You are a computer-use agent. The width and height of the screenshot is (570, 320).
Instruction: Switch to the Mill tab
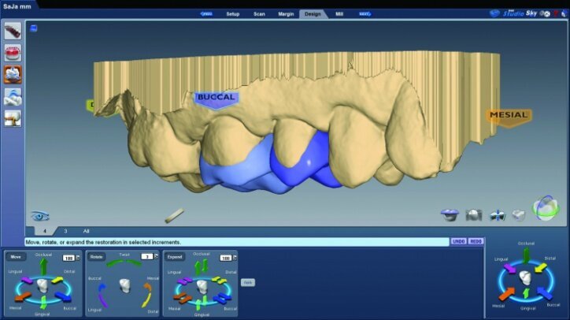click(x=339, y=13)
